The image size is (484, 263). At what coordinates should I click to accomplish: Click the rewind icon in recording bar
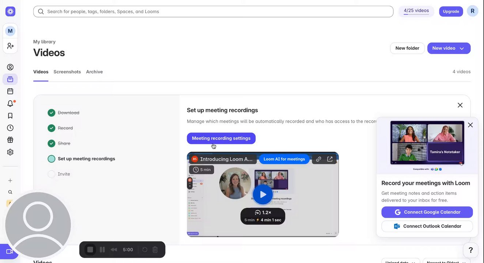tap(114, 249)
